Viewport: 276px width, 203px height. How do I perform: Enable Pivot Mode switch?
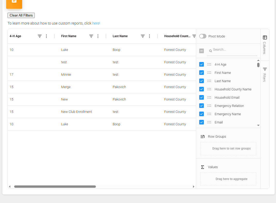203,36
